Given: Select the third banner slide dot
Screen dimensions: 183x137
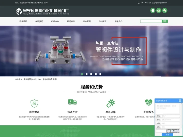Looking at the screenshot, I should pyautogui.click(x=91, y=74).
